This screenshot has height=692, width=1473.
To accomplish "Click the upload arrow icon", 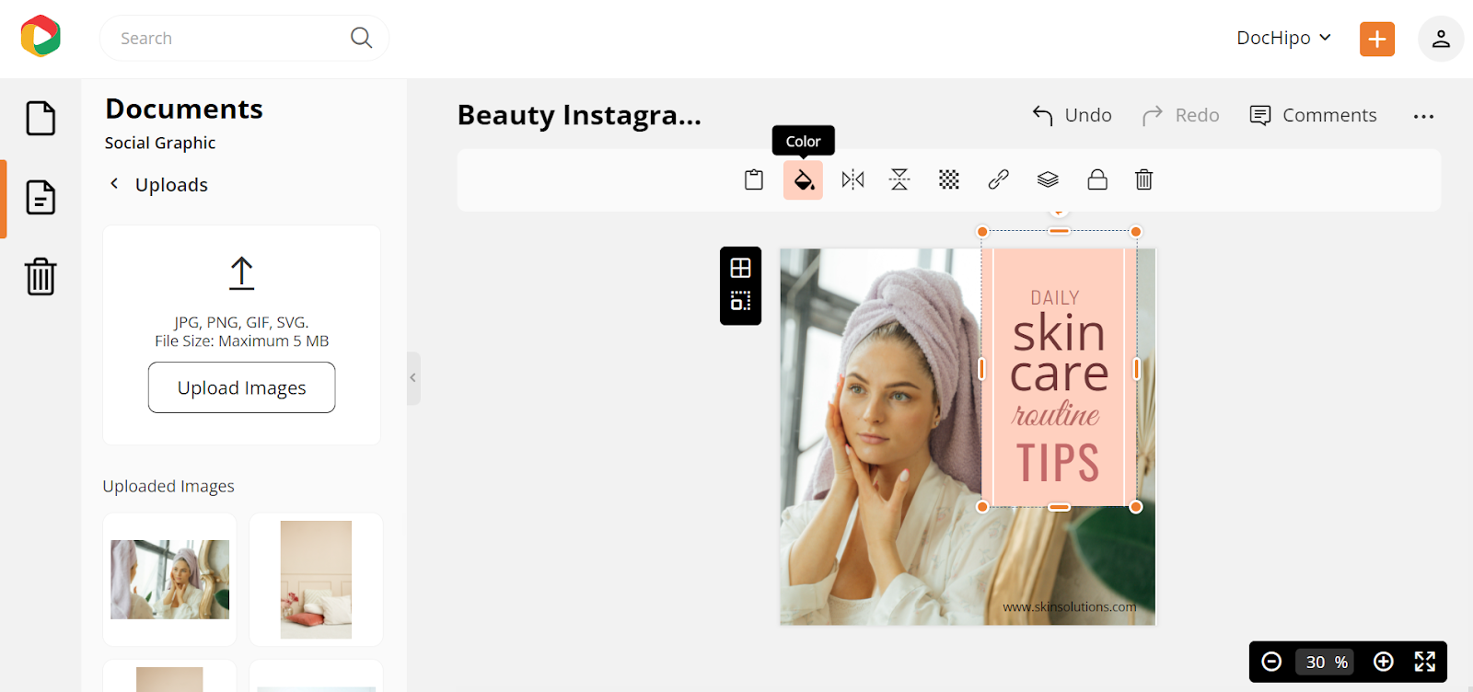I will (x=241, y=273).
